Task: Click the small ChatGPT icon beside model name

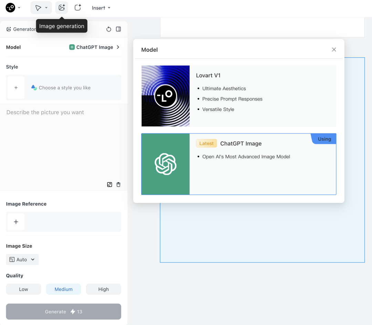Action: (x=72, y=47)
